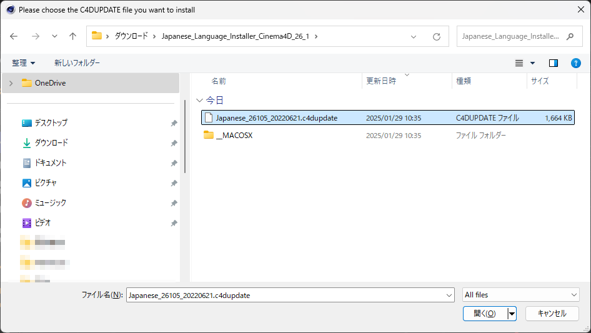Select Japanese_Language_Installer_Cinema4D_26_1 breadcrumb
Image resolution: width=591 pixels, height=333 pixels.
(x=235, y=36)
